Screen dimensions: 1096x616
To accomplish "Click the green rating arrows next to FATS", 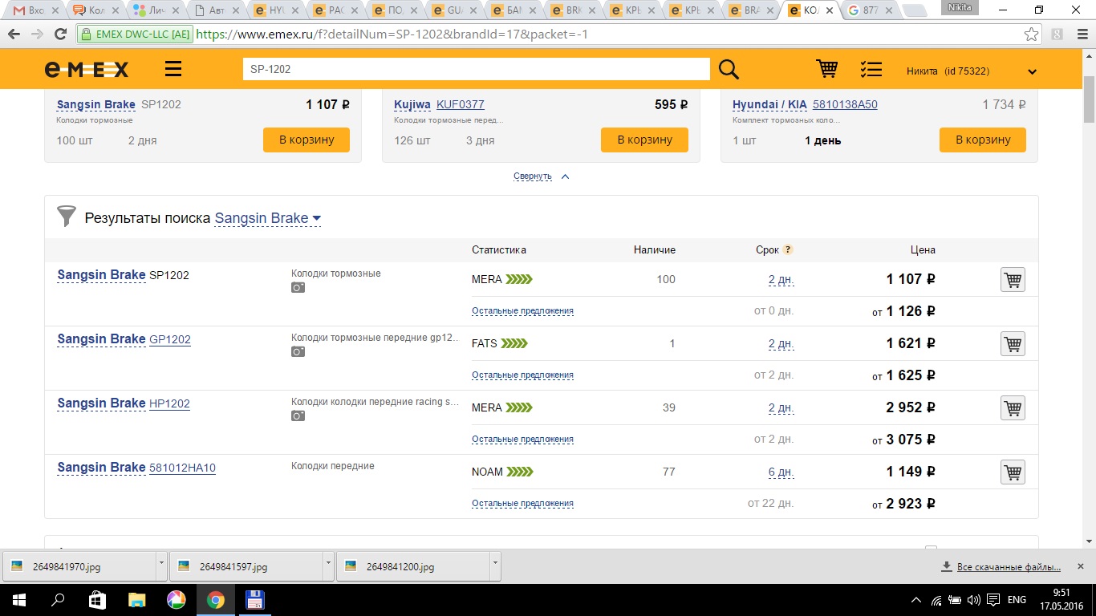I will [x=514, y=343].
